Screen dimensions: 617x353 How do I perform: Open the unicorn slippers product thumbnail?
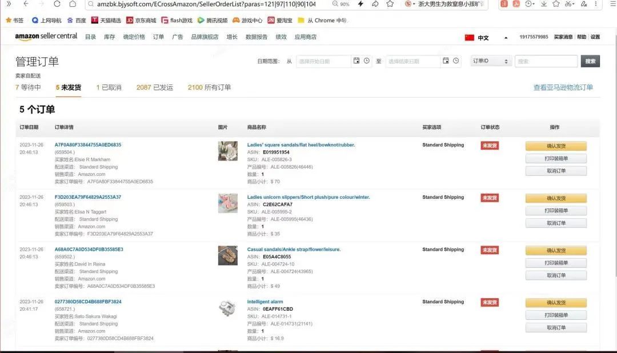click(227, 203)
